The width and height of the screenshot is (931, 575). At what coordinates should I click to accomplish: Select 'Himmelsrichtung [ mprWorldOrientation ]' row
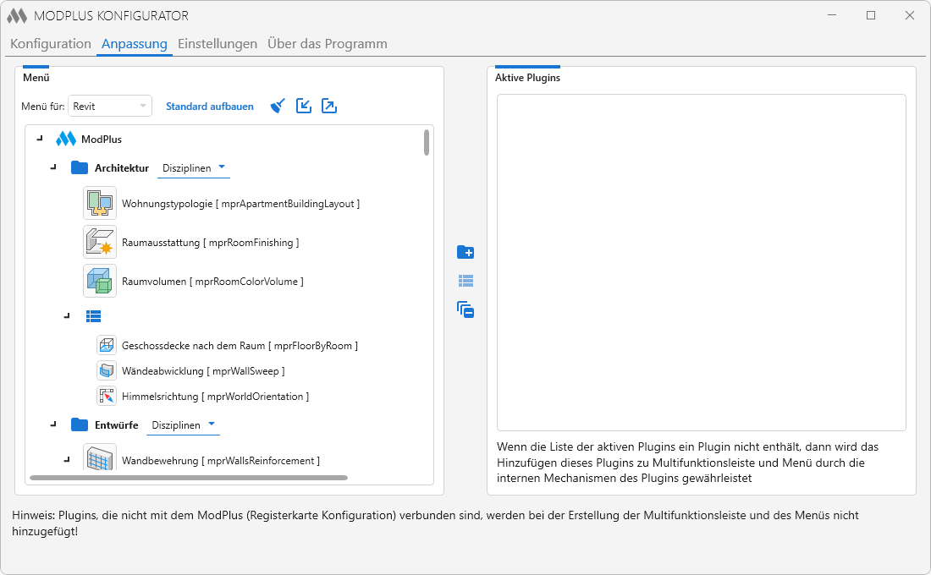click(x=215, y=397)
